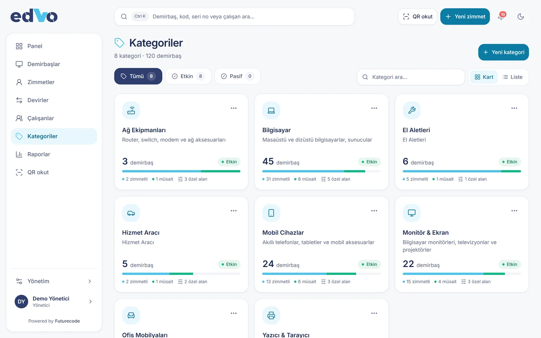Go to Panel in sidebar
The width and height of the screenshot is (541, 338).
[x=54, y=46]
